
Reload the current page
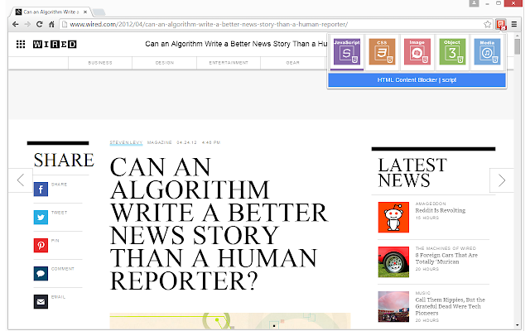(x=40, y=24)
